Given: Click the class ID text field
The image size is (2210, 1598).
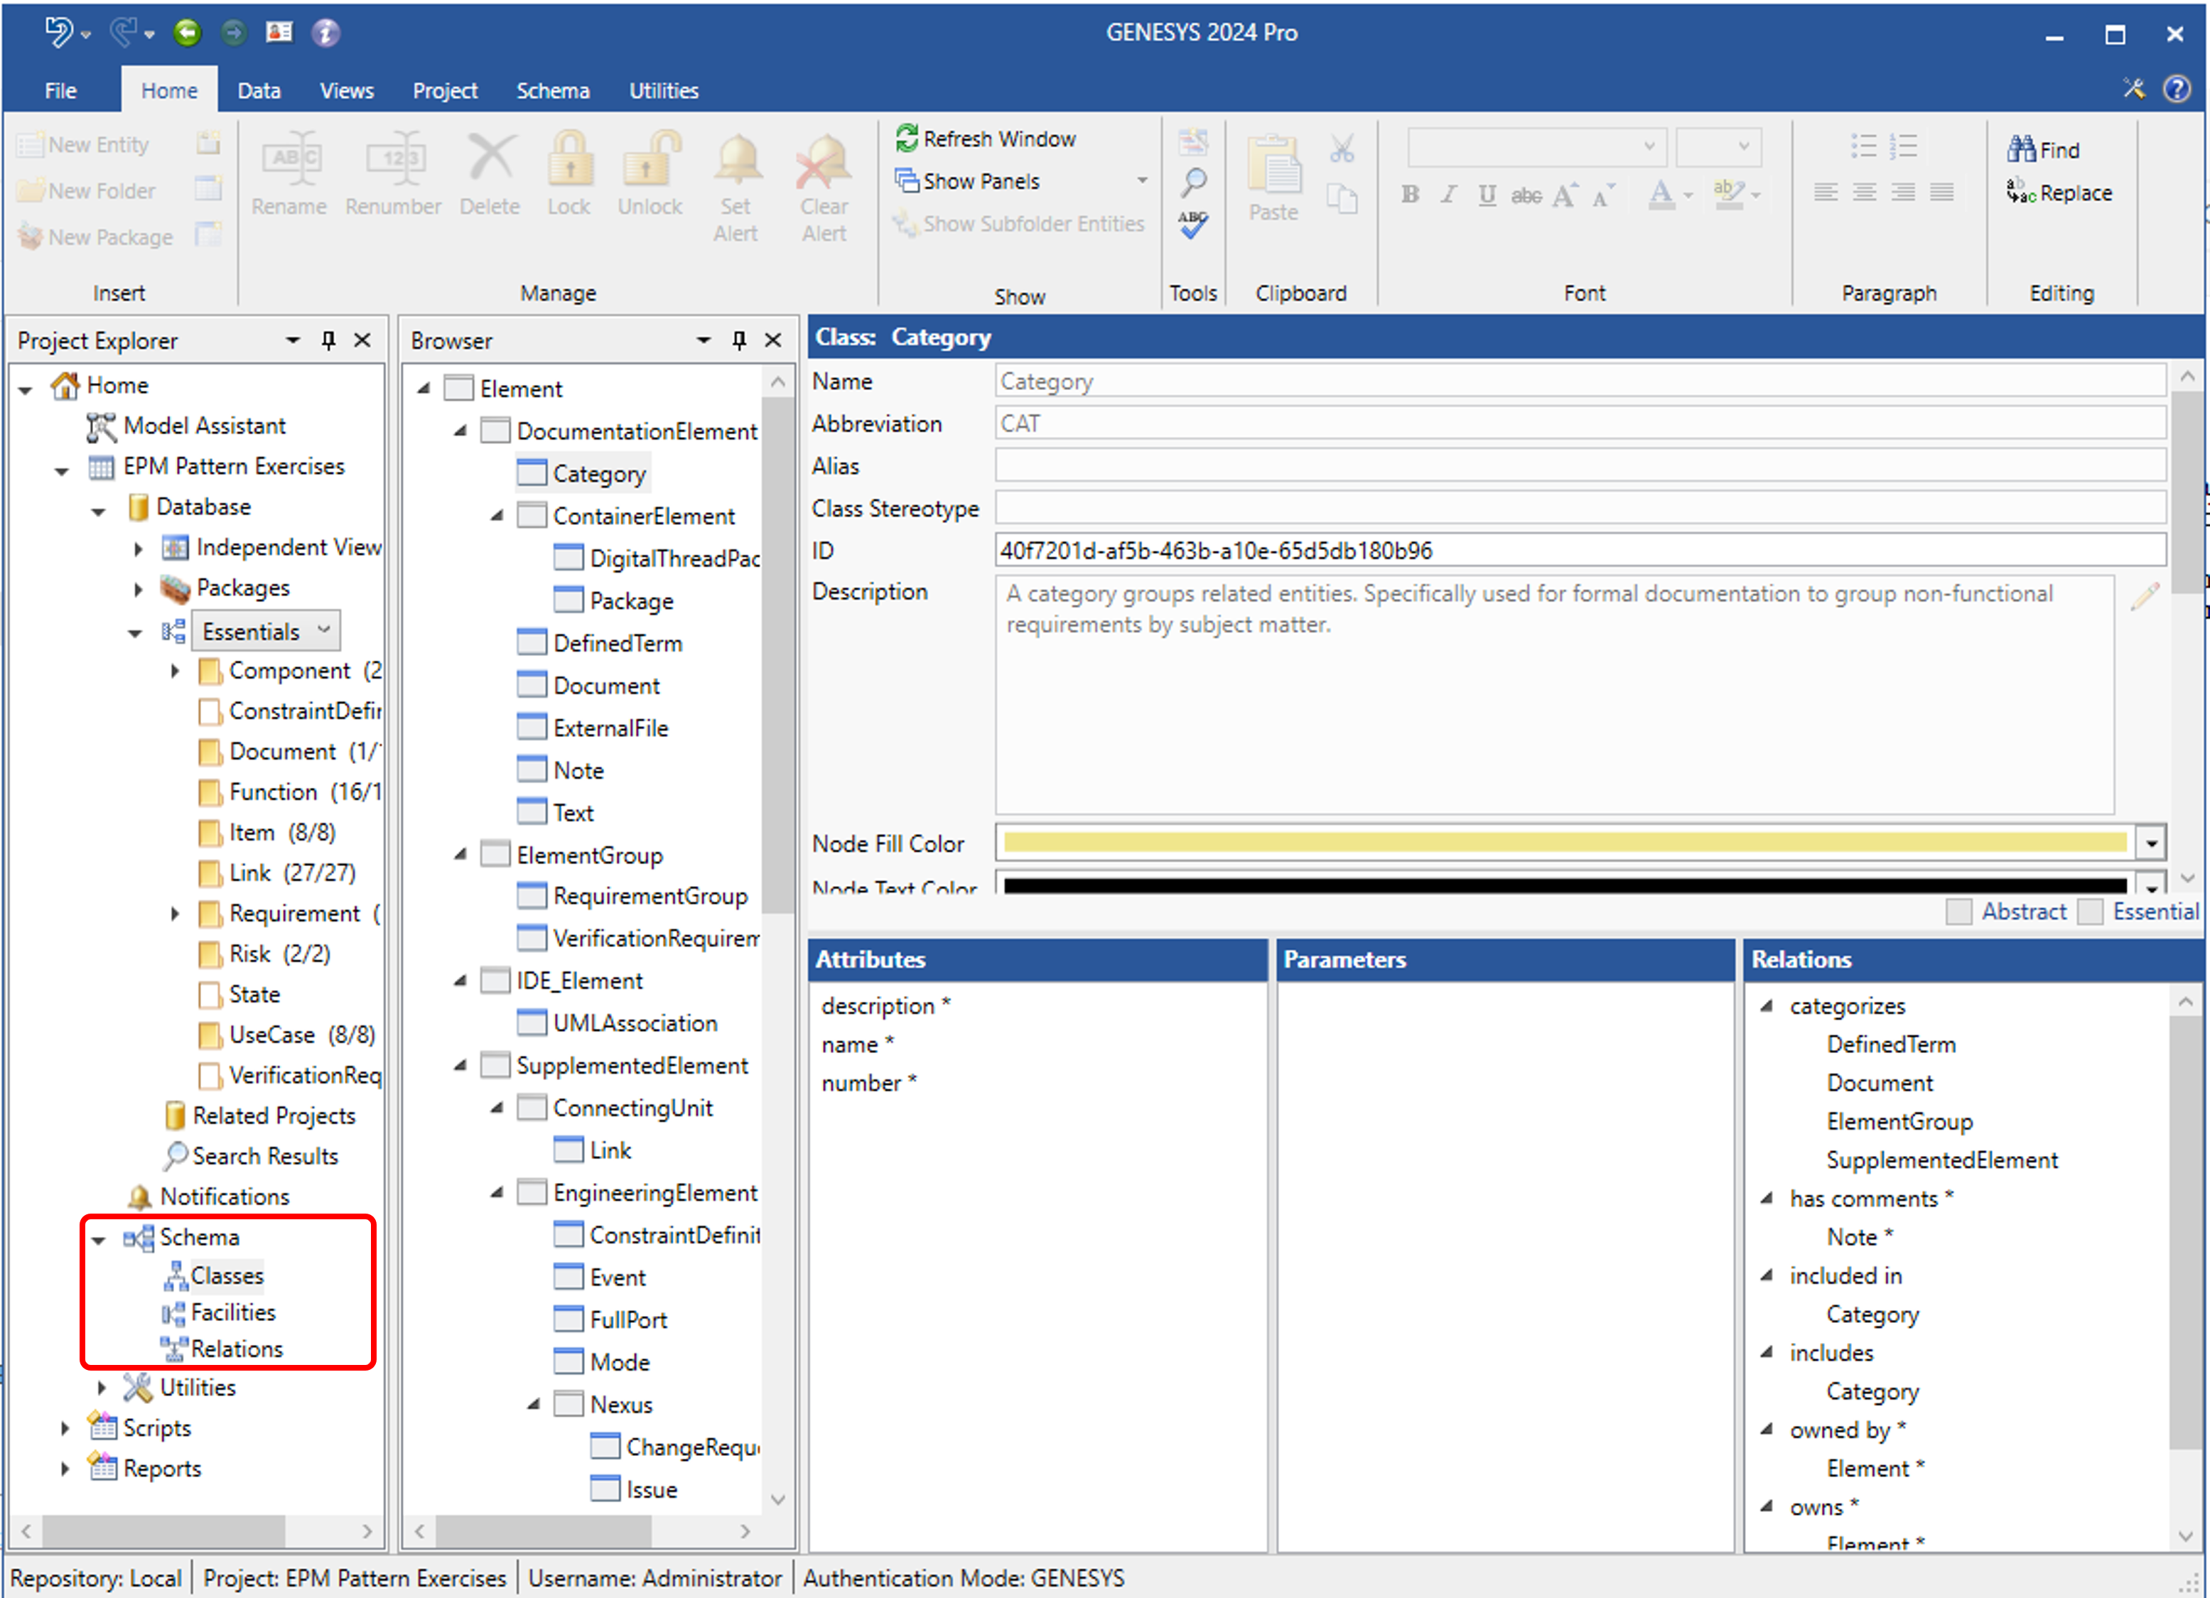Looking at the screenshot, I should 1578,551.
